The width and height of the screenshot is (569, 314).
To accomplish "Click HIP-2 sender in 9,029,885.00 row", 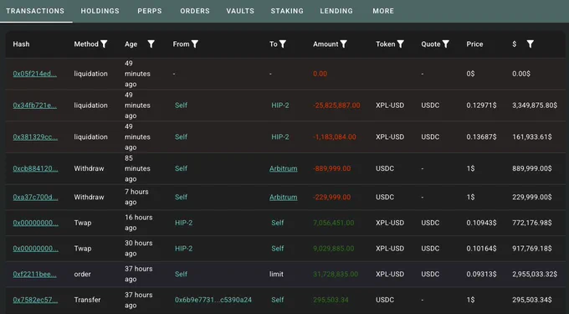I will (x=183, y=249).
